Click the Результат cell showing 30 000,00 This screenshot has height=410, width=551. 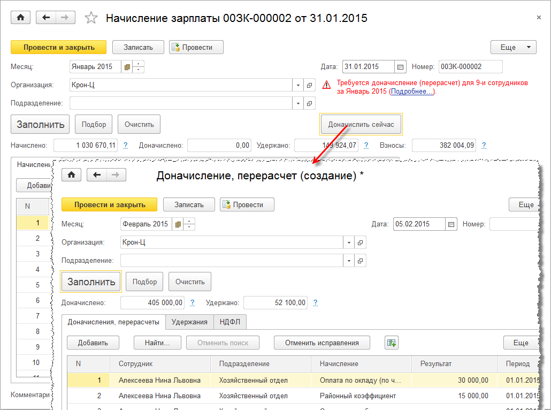(454, 380)
